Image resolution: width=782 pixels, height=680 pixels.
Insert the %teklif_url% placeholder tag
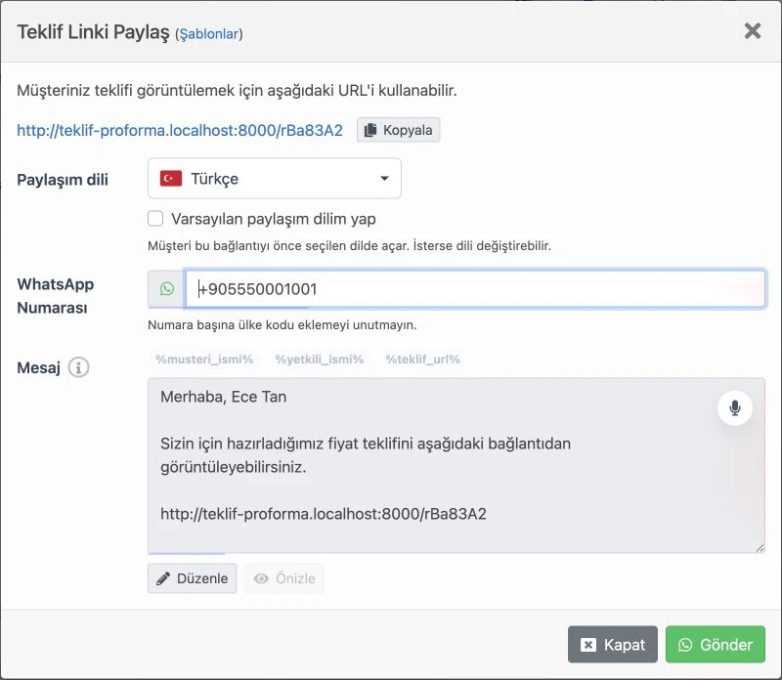click(x=422, y=360)
